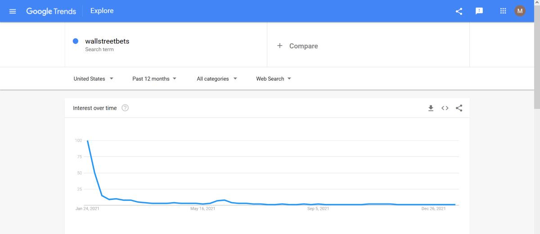Edit the wallstreetbets search term field
The height and width of the screenshot is (234, 540).
pos(166,45)
